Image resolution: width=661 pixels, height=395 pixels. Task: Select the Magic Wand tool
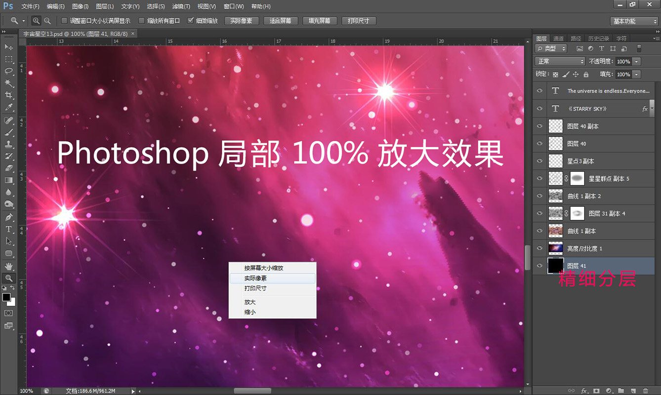(8, 83)
